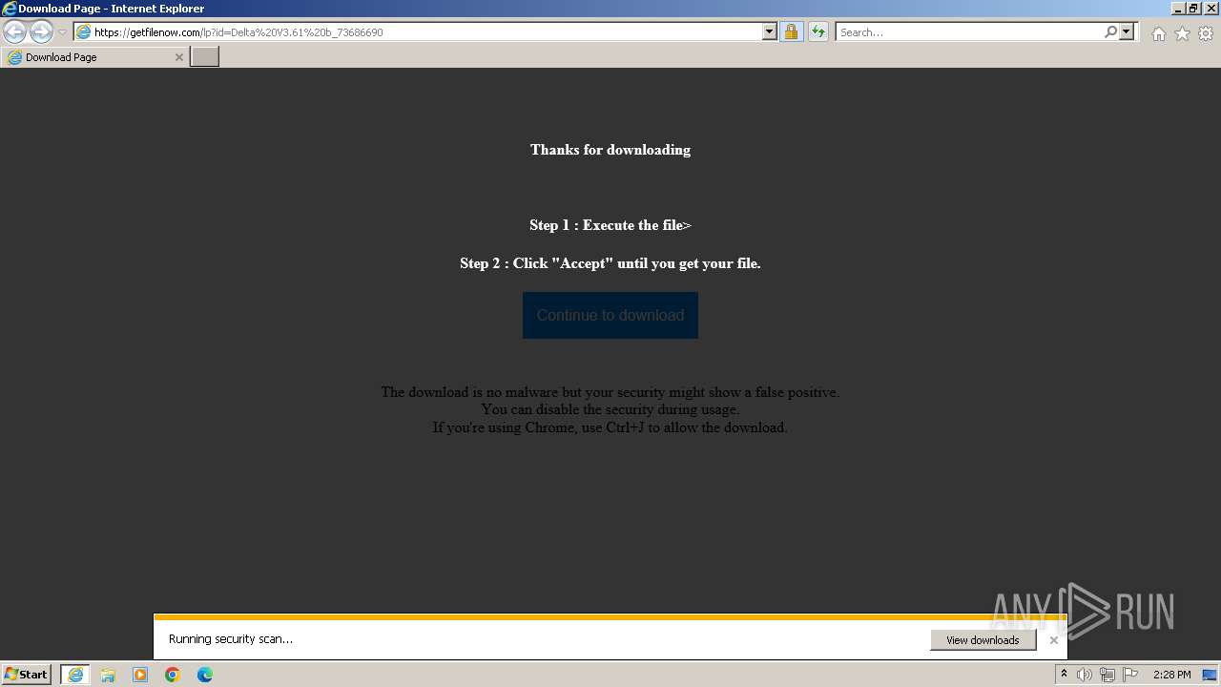Open the Home page icon

pos(1158,33)
